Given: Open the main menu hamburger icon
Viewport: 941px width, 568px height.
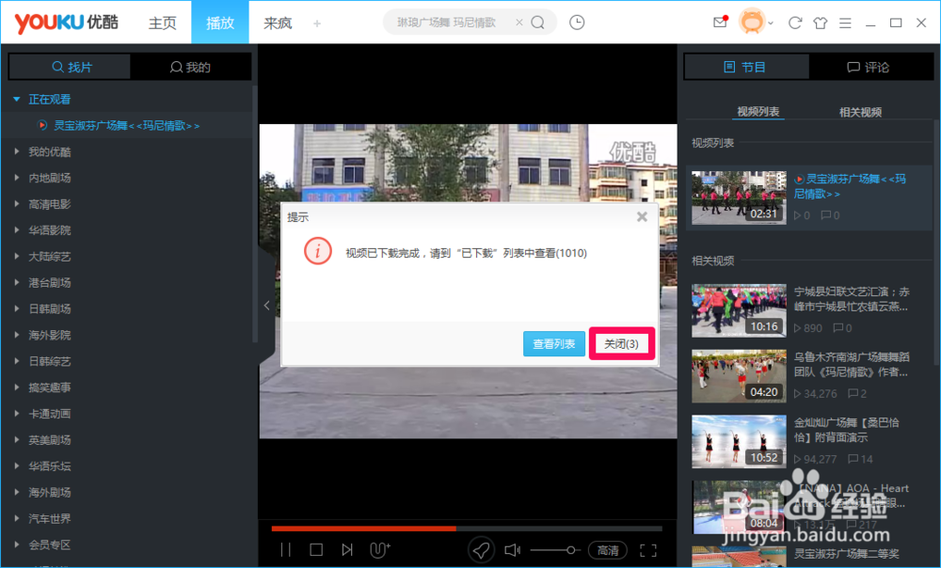Looking at the screenshot, I should pyautogui.click(x=845, y=23).
